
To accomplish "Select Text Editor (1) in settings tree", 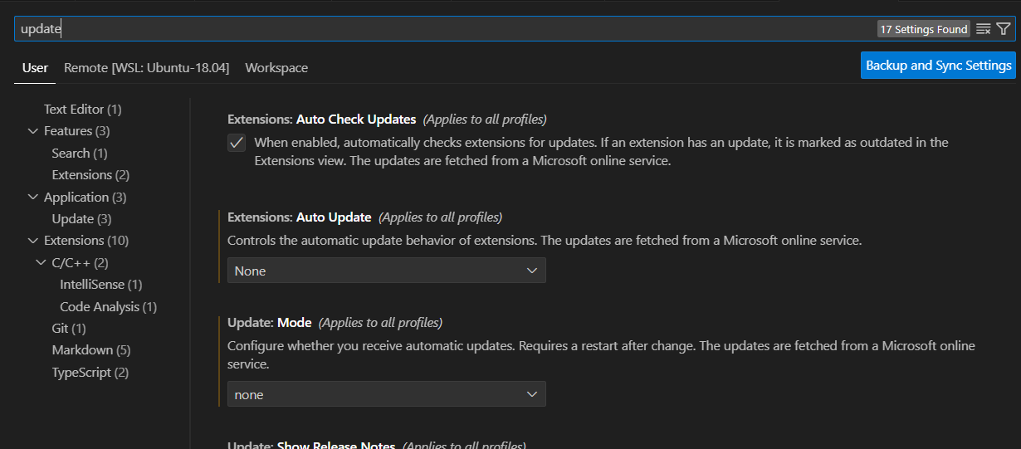I will click(83, 110).
